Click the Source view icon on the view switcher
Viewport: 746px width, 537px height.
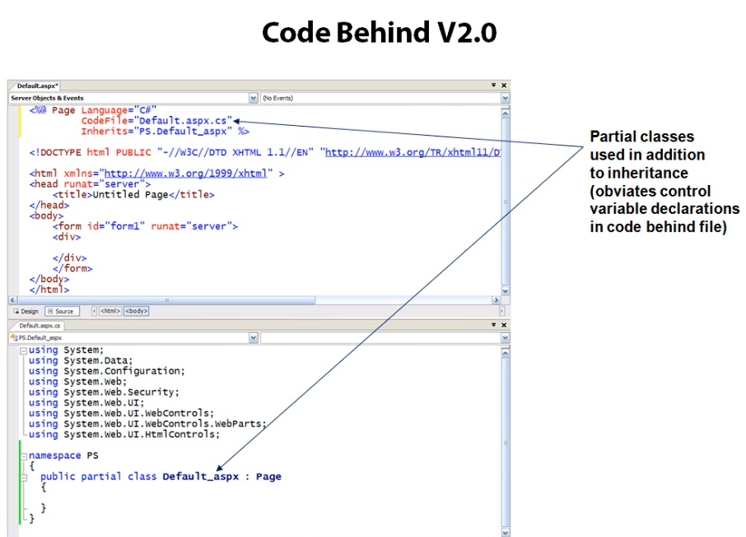point(49,311)
